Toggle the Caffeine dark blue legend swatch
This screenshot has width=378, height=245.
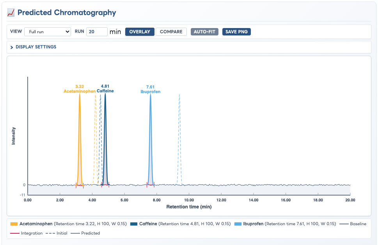[x=134, y=224]
